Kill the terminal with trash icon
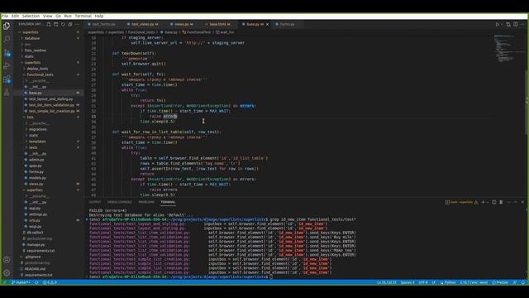Viewport: 529px width, 298px height. tap(501, 202)
